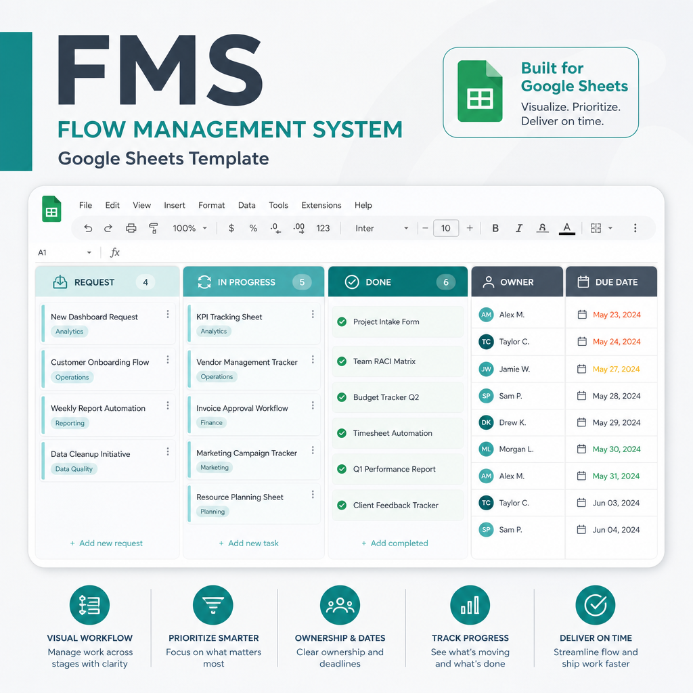Open options for Resource Planning Sheet card
The image size is (693, 693).
tap(313, 494)
